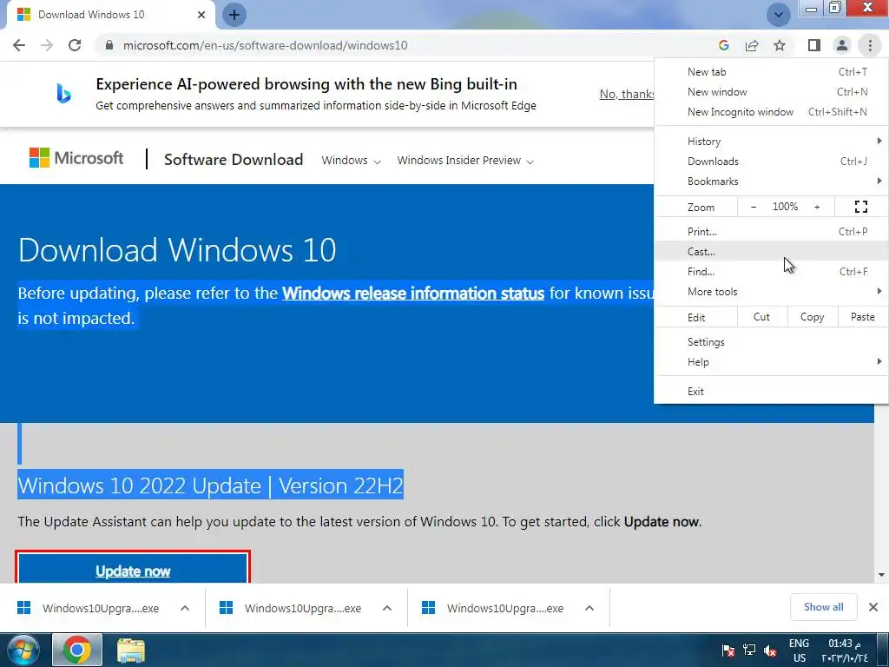Image resolution: width=889 pixels, height=667 pixels.
Task: Click the Google icon in address bar
Action: [723, 45]
